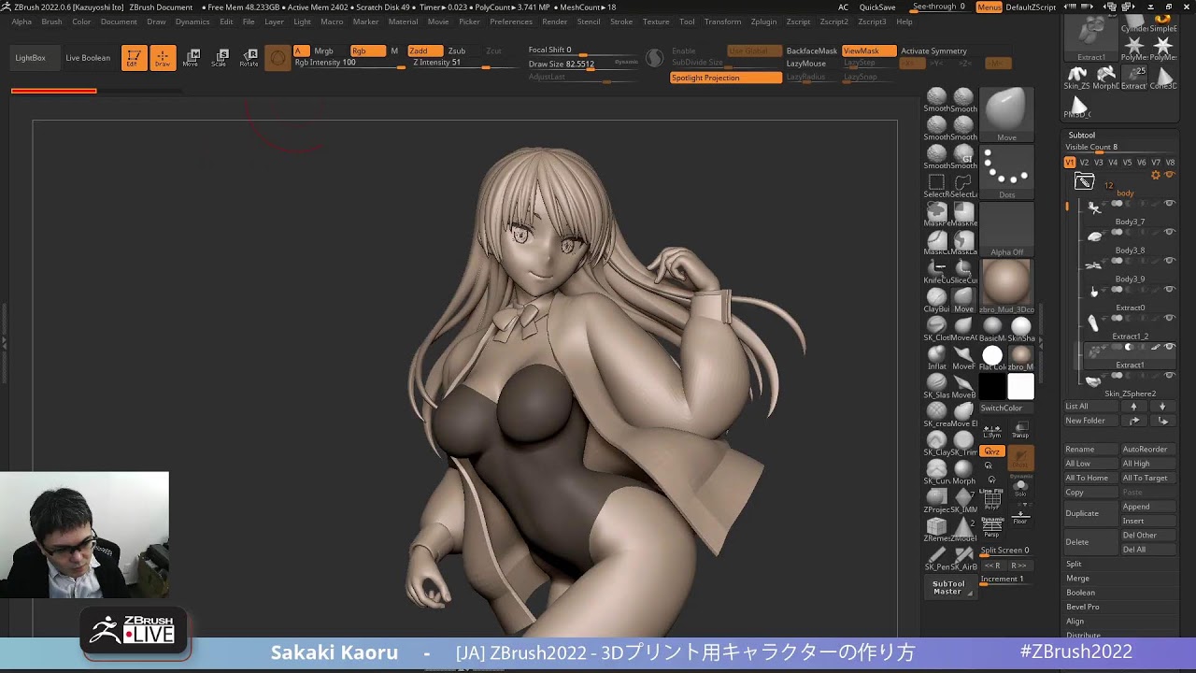Toggle the Floor grid button
1196x673 pixels.
pos(1020,516)
